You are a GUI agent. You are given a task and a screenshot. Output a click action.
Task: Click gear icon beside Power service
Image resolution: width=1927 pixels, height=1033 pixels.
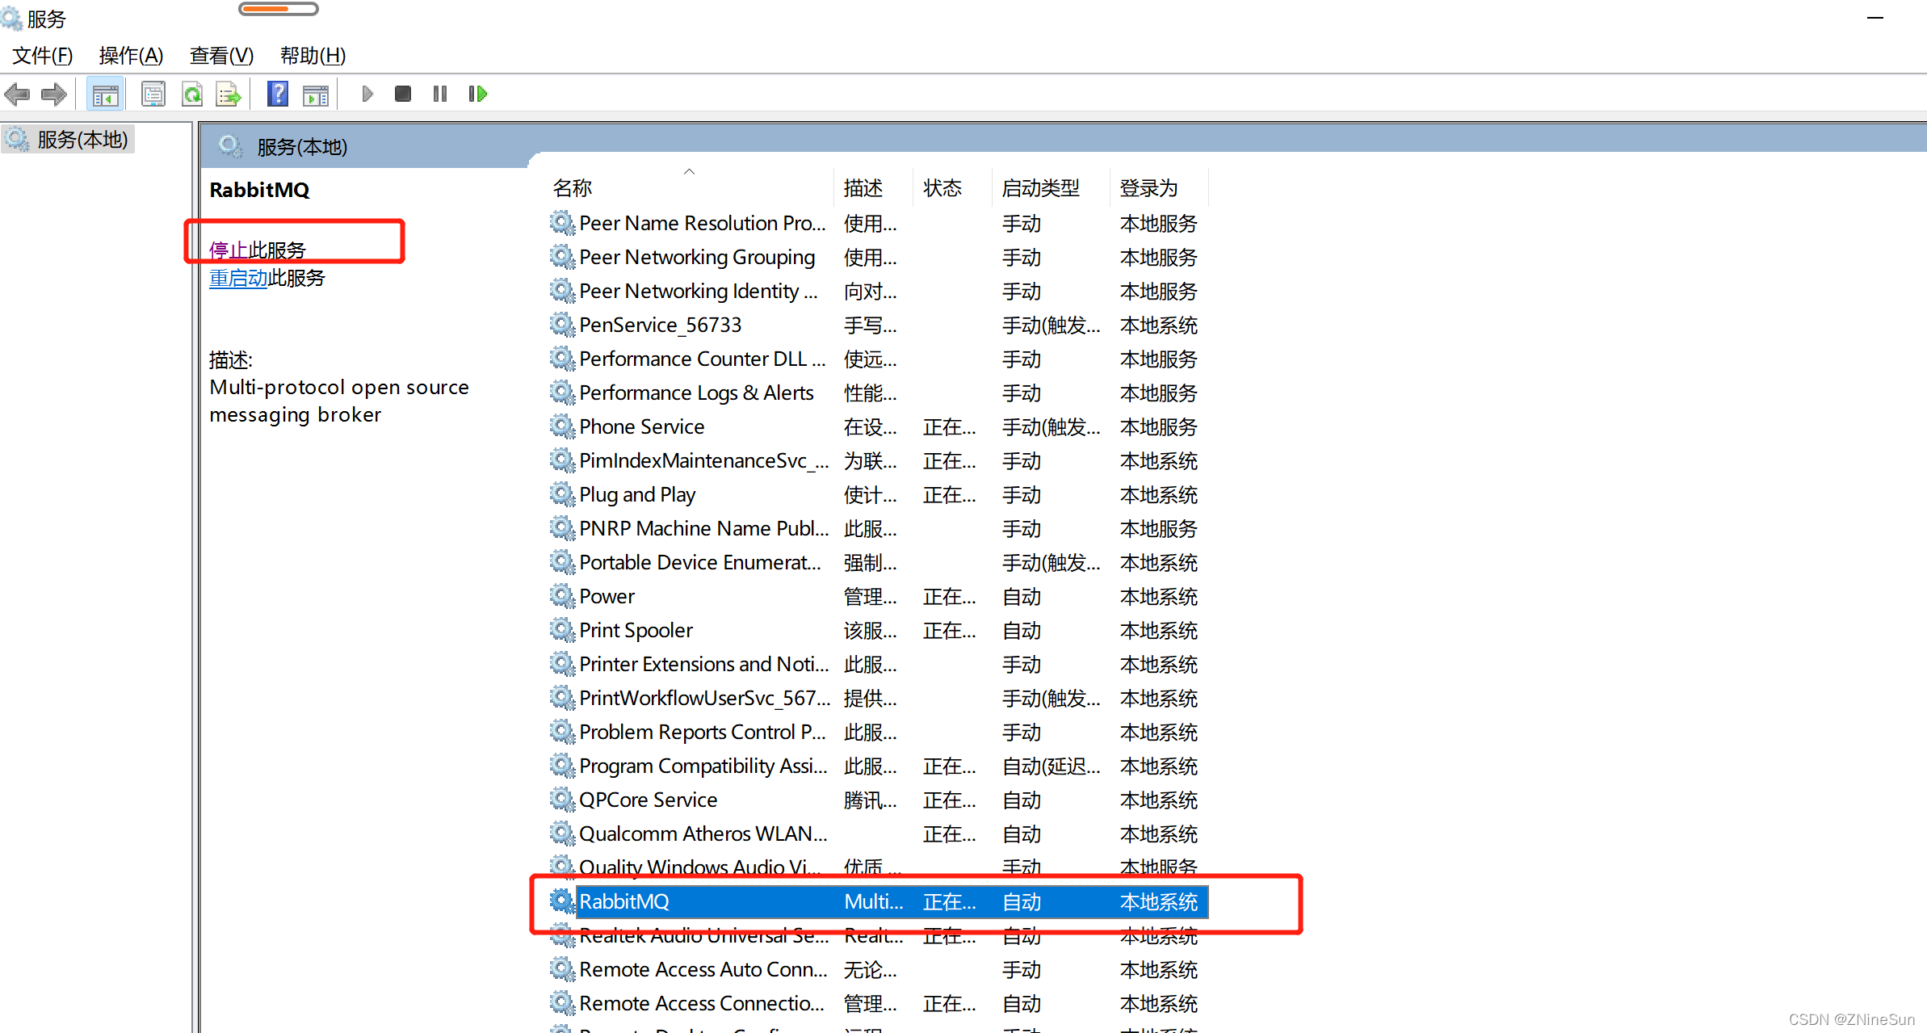coord(562,595)
